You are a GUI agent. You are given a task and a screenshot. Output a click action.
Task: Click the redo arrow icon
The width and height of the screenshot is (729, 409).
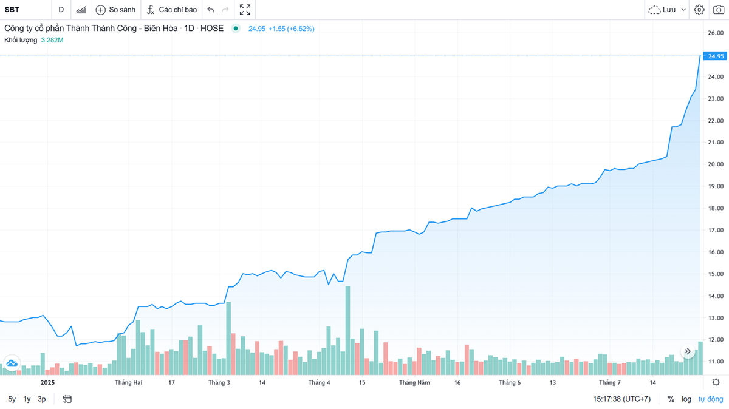(225, 10)
